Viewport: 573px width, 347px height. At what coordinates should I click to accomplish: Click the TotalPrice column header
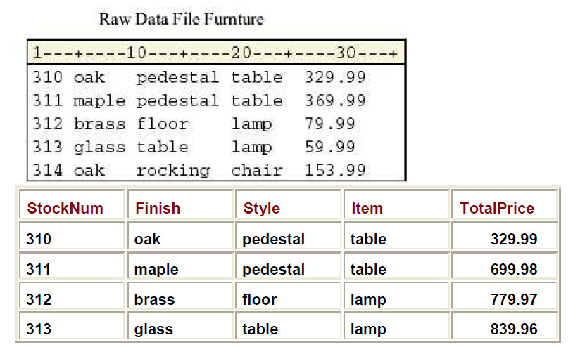(497, 208)
